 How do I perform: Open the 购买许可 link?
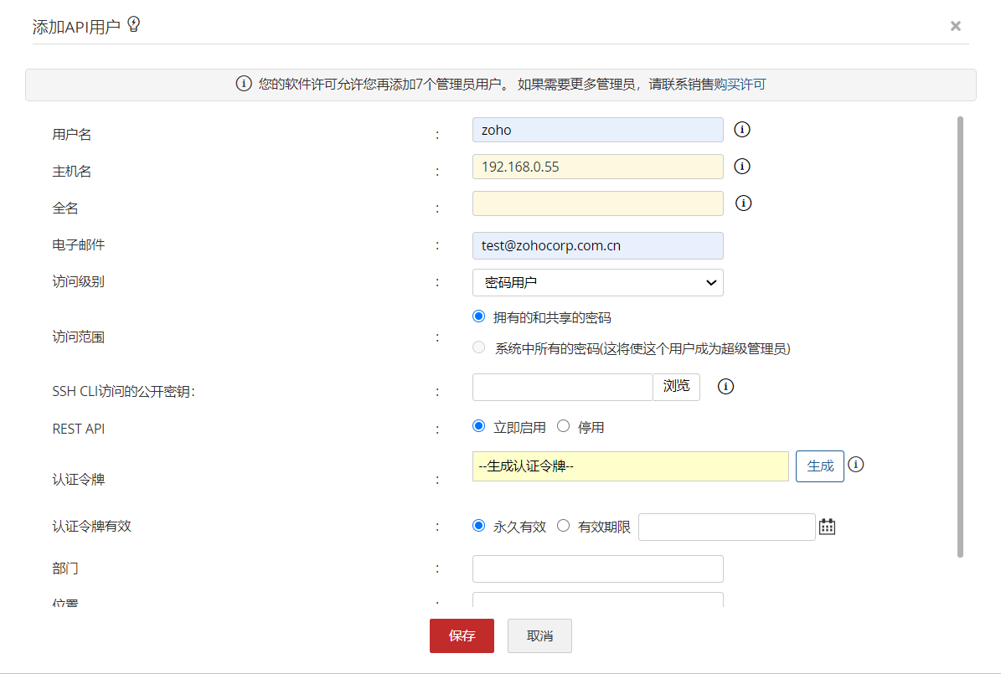tap(740, 85)
